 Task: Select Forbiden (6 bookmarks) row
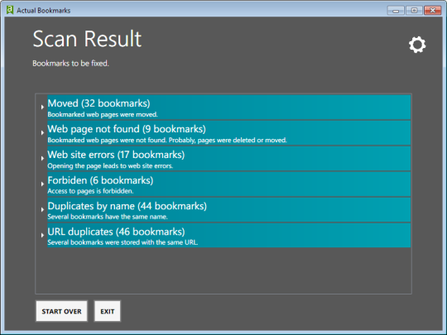(x=229, y=184)
